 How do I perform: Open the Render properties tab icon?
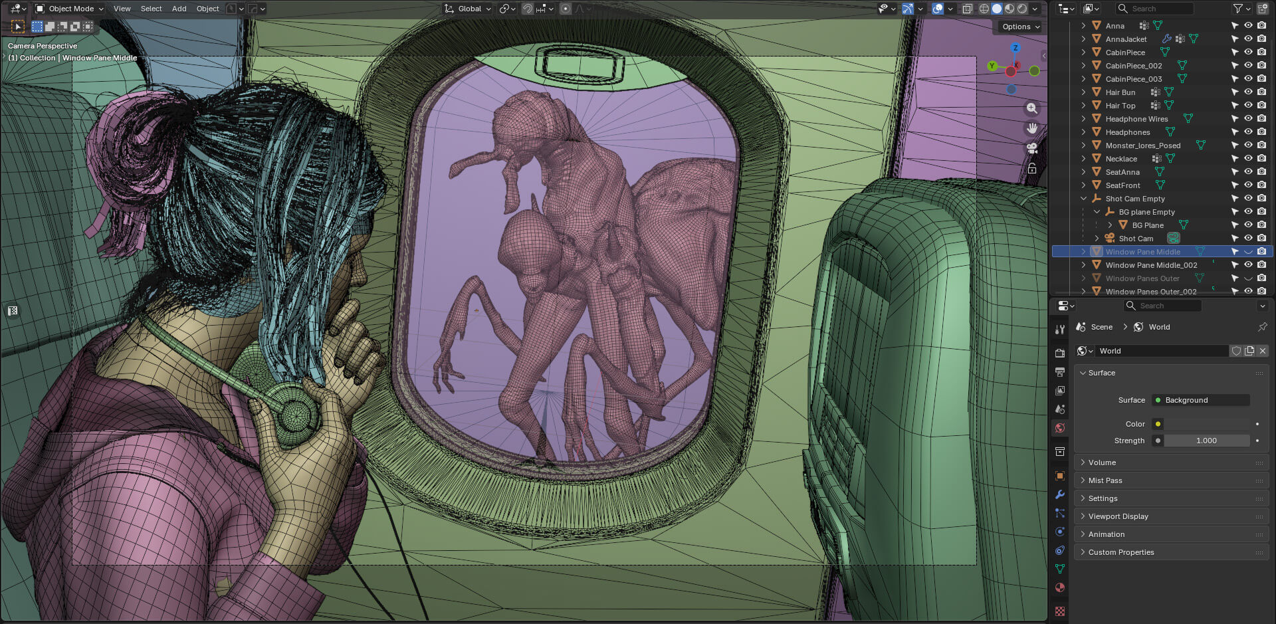1060,353
